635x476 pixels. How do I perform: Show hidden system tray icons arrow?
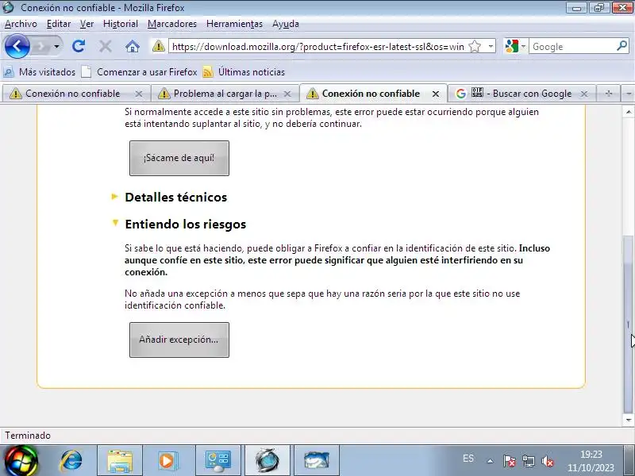click(490, 461)
